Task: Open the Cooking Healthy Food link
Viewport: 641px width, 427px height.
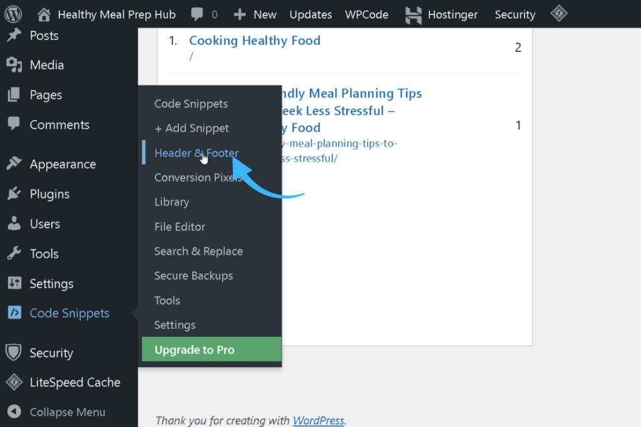Action: click(254, 40)
